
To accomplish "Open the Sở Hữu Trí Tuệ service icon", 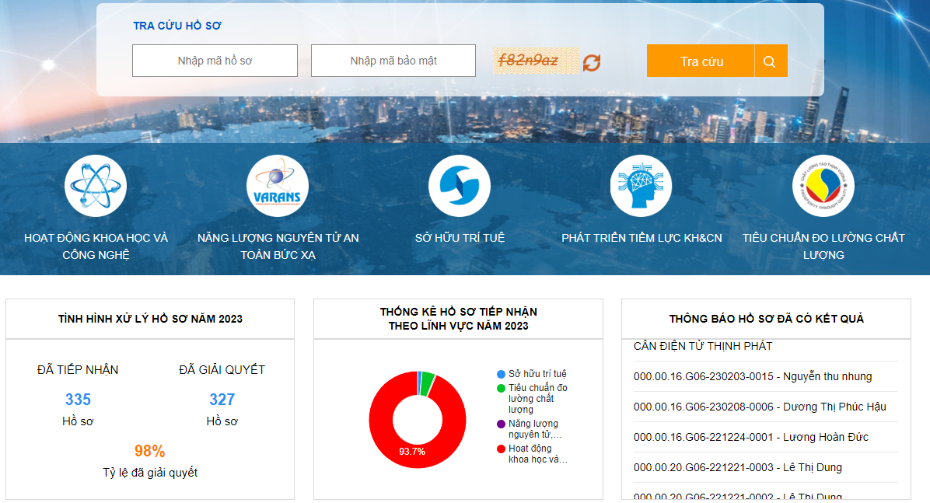I will point(459,185).
